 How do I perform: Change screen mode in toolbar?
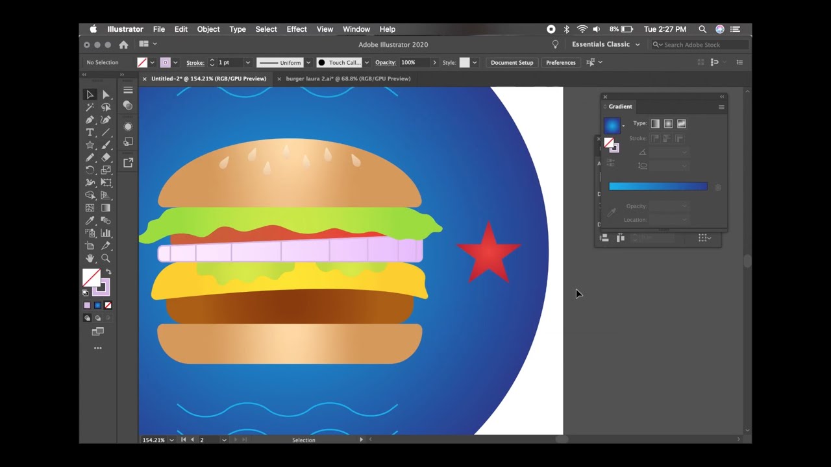pyautogui.click(x=98, y=331)
